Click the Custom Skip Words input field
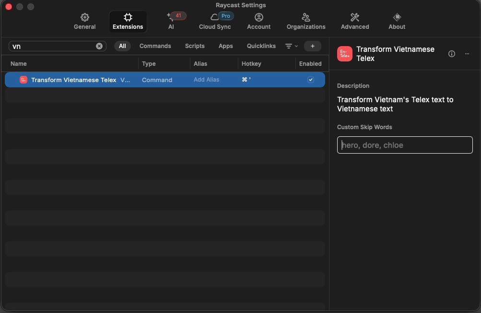The width and height of the screenshot is (481, 313). (x=405, y=145)
